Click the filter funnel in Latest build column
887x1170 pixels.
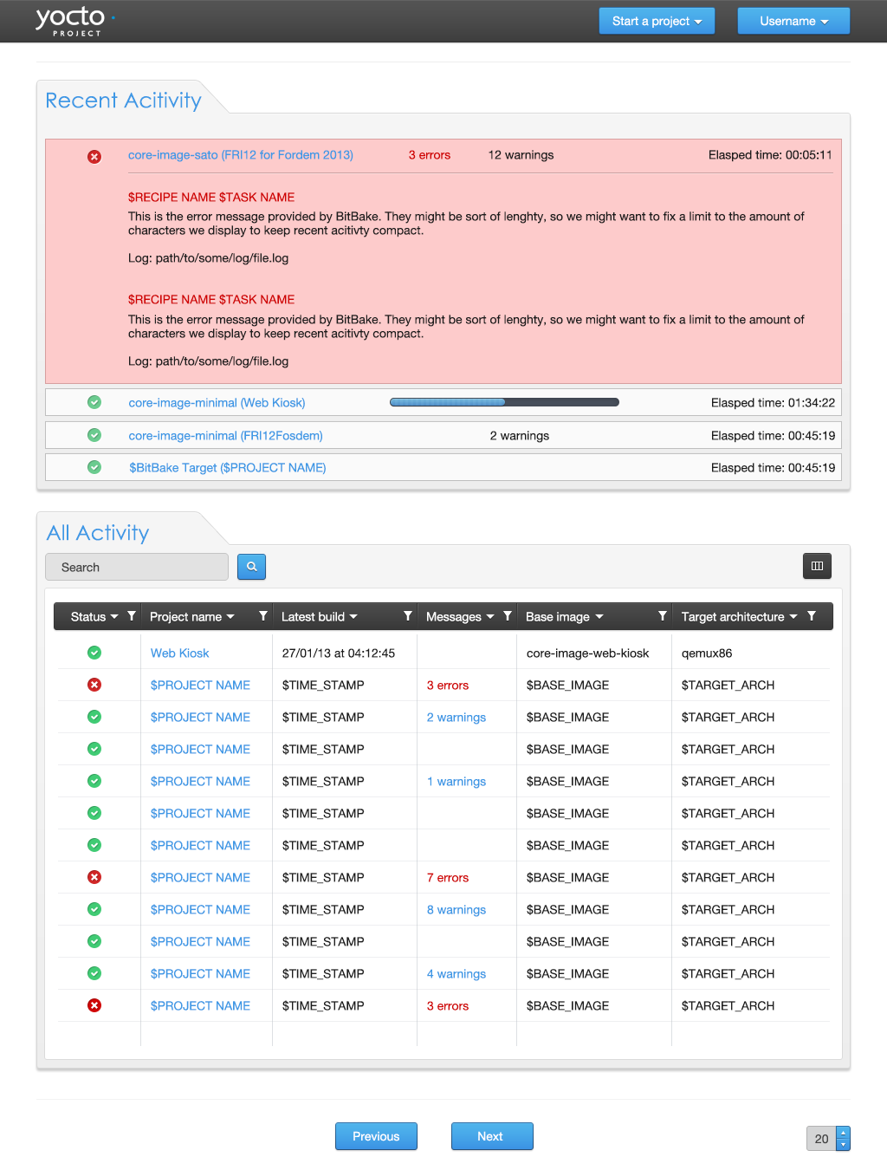tap(408, 616)
